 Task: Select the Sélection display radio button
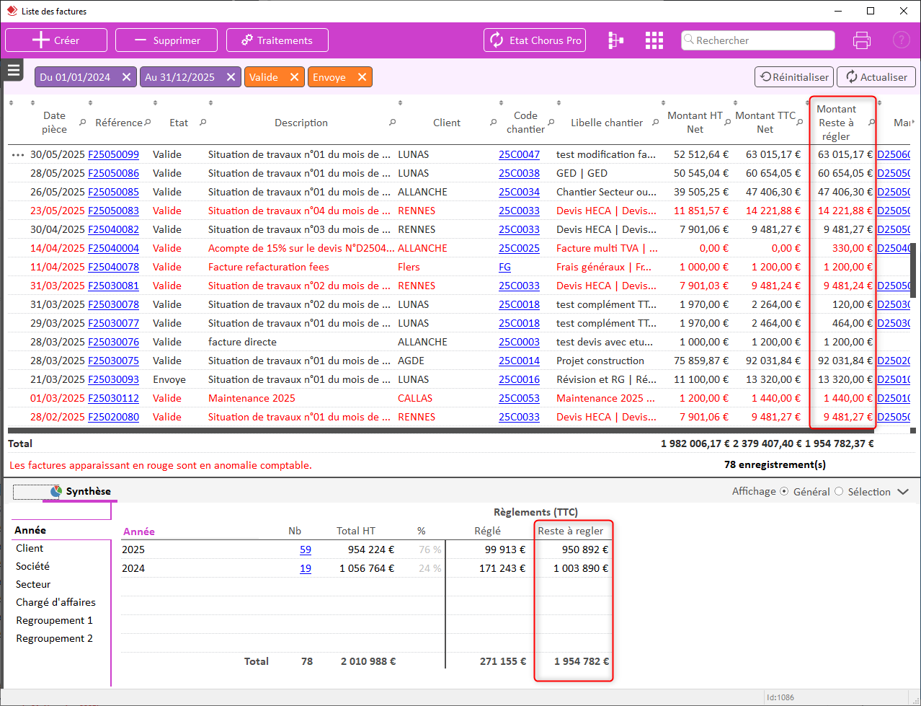tap(838, 491)
